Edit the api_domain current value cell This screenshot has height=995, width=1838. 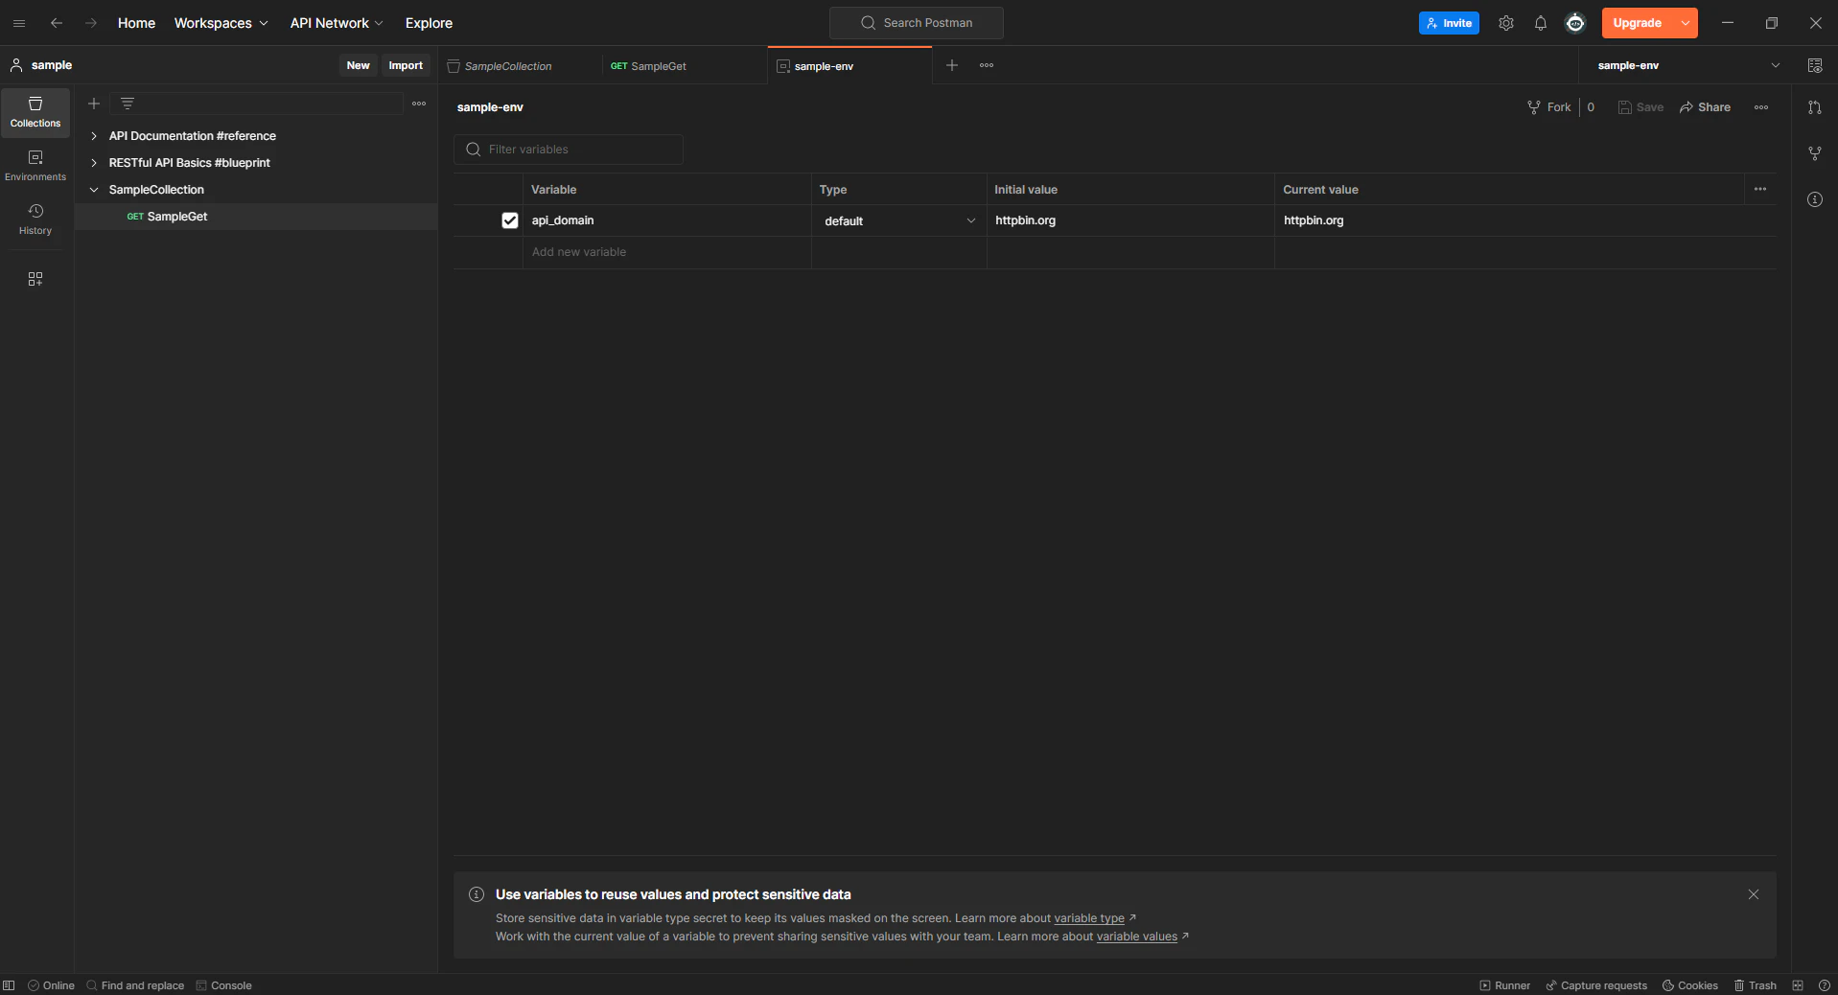click(1524, 220)
